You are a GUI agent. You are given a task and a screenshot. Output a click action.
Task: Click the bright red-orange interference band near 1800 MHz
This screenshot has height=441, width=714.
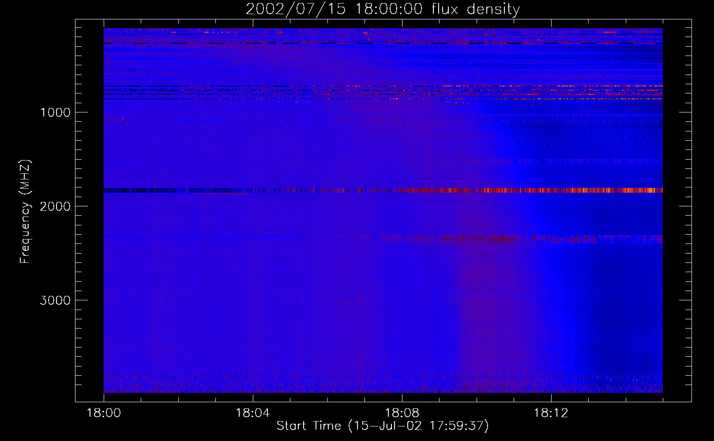tap(383, 191)
